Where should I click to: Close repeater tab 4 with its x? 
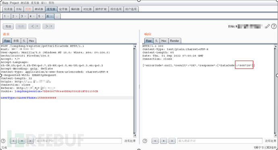pos(34,16)
